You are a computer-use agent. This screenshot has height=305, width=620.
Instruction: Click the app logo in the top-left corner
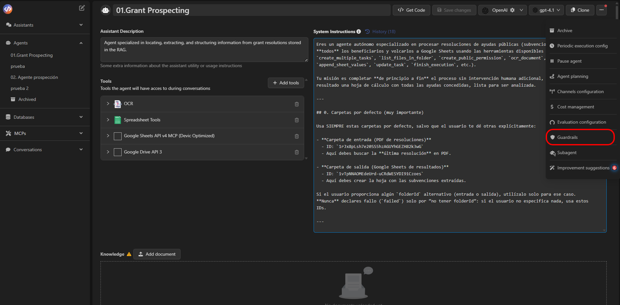pos(7,9)
